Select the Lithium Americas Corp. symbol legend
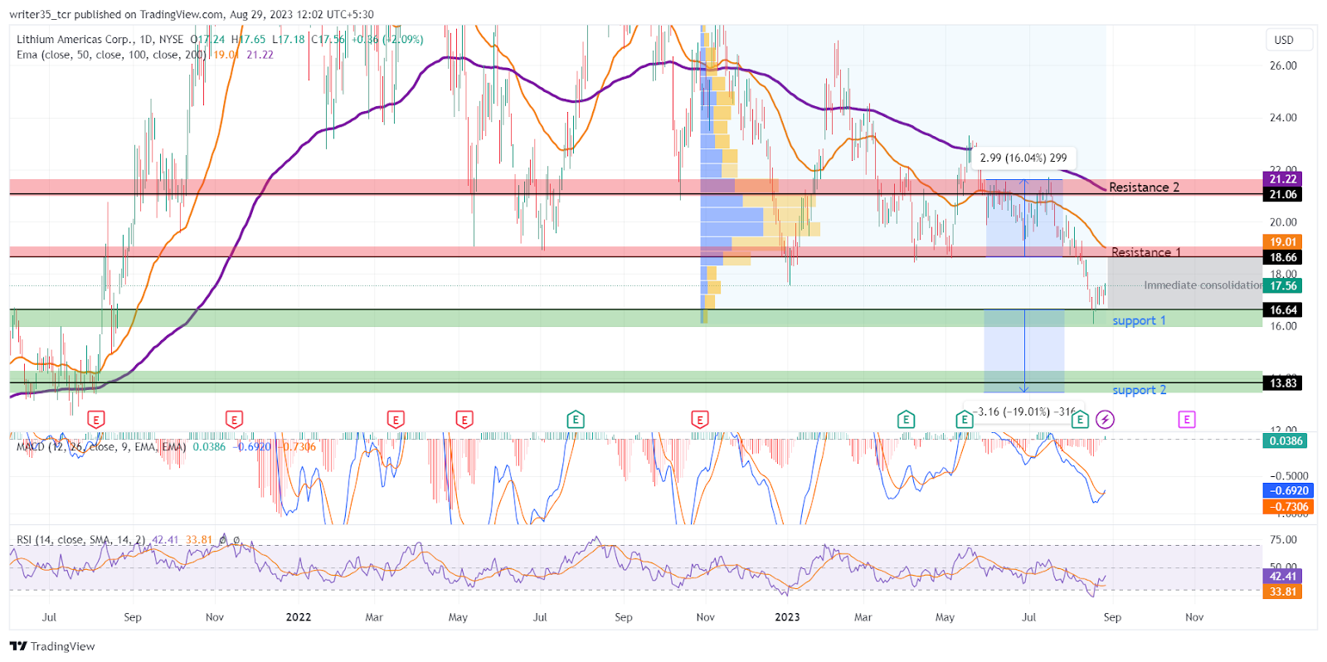This screenshot has width=1327, height=662. (x=101, y=39)
